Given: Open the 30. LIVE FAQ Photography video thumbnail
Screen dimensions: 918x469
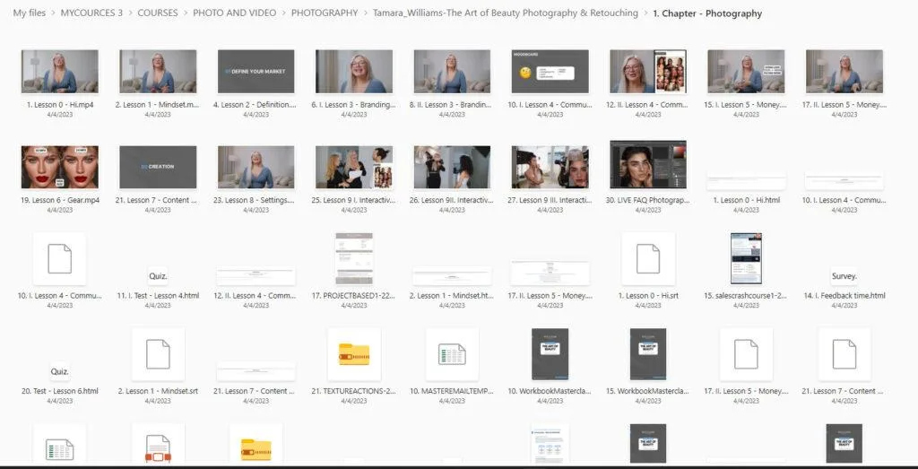Looking at the screenshot, I should (x=647, y=165).
